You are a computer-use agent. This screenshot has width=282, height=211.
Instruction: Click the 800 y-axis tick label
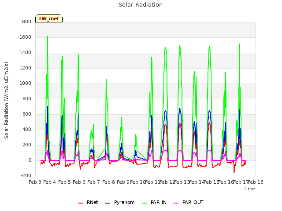click(x=27, y=99)
